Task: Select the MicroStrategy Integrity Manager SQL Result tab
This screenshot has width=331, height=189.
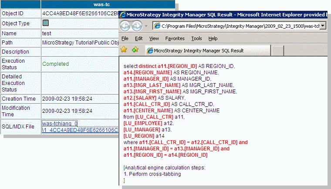Action: coord(208,51)
